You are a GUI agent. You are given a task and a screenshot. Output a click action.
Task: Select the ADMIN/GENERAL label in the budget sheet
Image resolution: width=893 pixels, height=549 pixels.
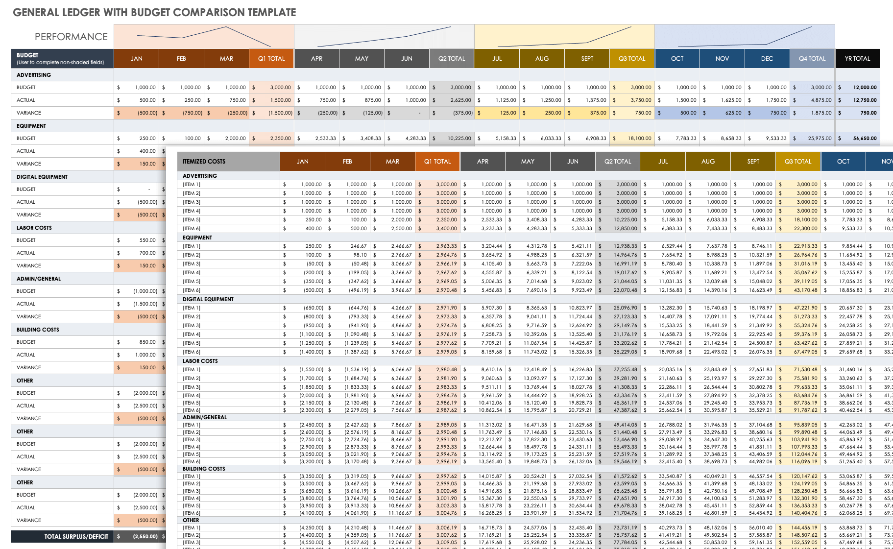pos(39,279)
